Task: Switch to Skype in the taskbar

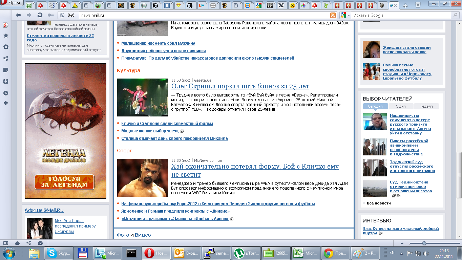Action: point(59,253)
